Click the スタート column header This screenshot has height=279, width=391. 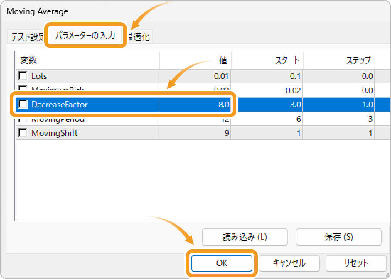267,60
